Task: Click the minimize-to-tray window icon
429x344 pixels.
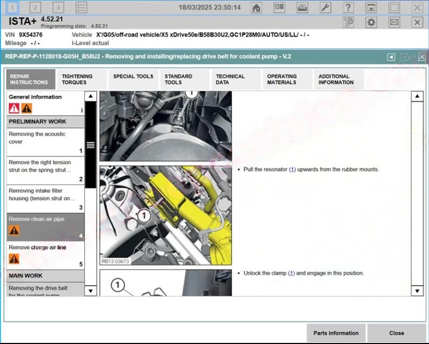Action: [371, 7]
